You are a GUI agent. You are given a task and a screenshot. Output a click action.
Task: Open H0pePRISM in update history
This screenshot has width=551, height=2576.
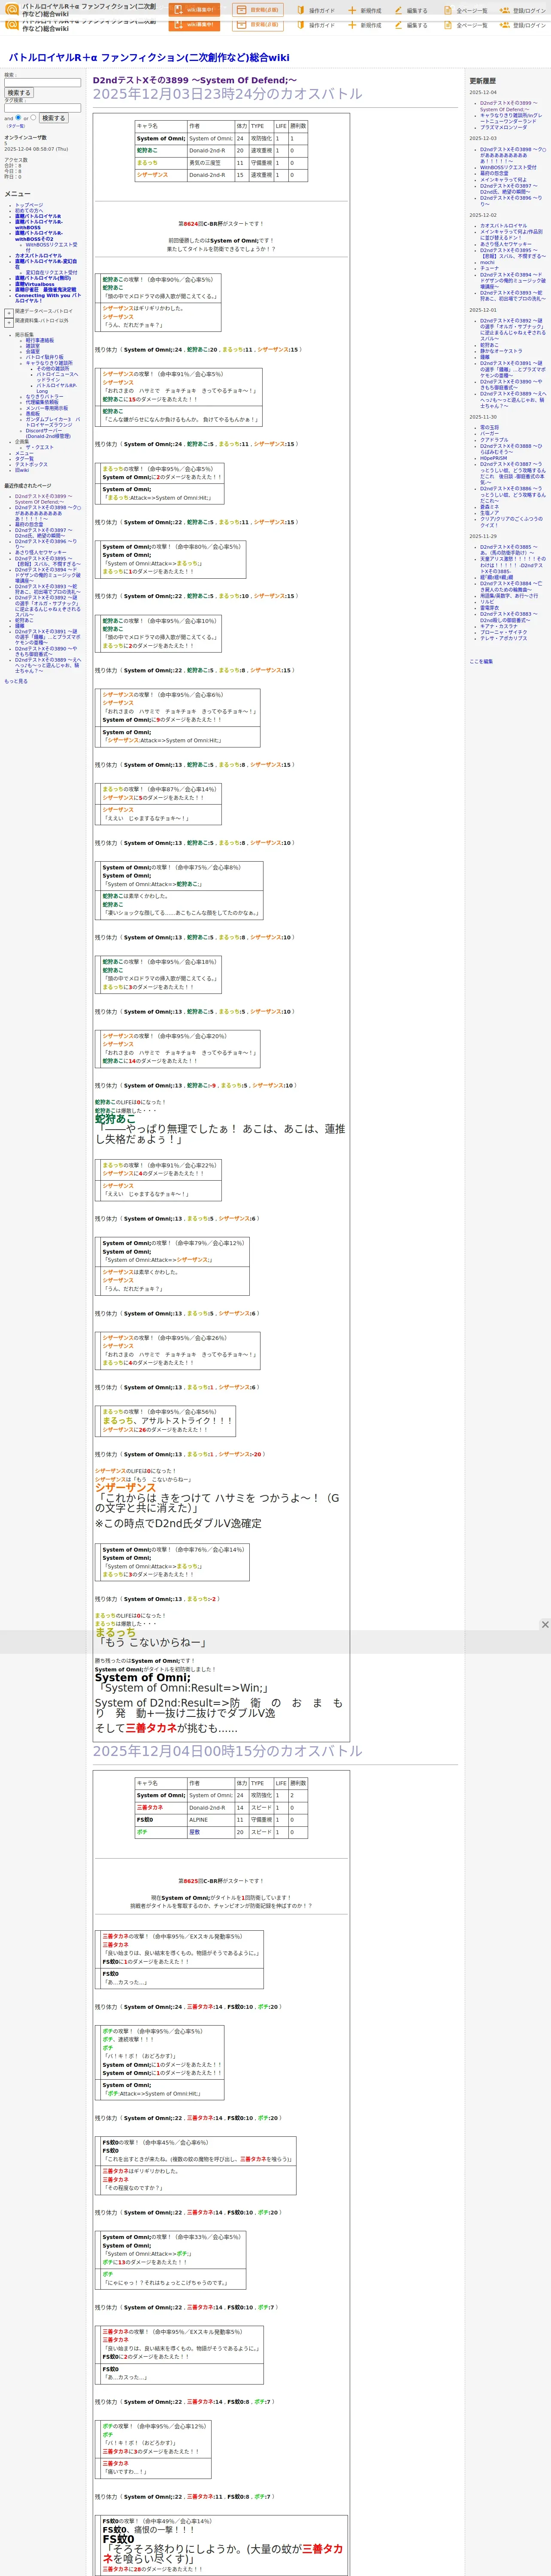click(x=493, y=458)
